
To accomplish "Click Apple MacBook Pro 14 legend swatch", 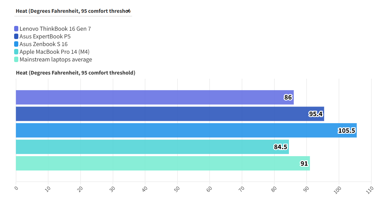I will tap(16, 52).
